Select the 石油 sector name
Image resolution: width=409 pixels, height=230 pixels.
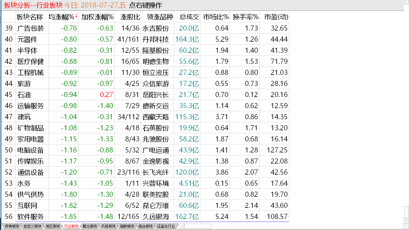pyautogui.click(x=24, y=95)
